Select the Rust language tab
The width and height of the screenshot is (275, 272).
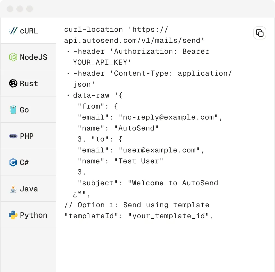point(28,83)
